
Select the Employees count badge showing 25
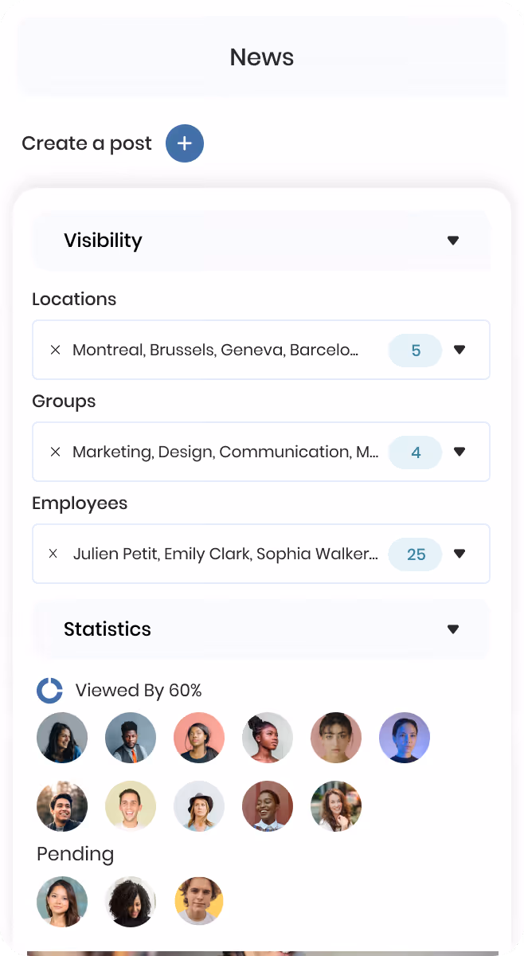click(x=416, y=554)
